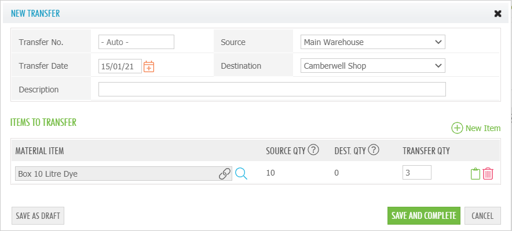The width and height of the screenshot is (512, 231).
Task: Select the Transfer Qty input box
Action: 416,173
